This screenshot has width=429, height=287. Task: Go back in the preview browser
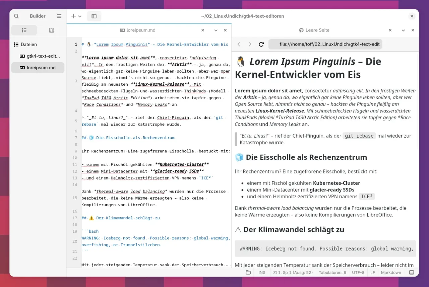(239, 44)
